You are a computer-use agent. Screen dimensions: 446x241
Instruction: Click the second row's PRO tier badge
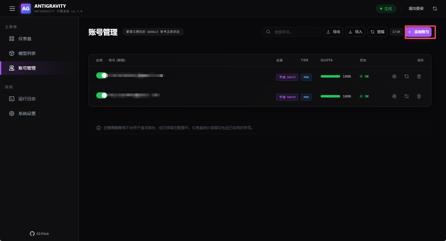(306, 97)
